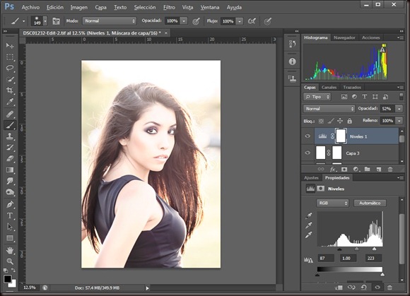Open the Filtro menu
Image resolution: width=410 pixels, height=296 pixels.
tap(169, 7)
